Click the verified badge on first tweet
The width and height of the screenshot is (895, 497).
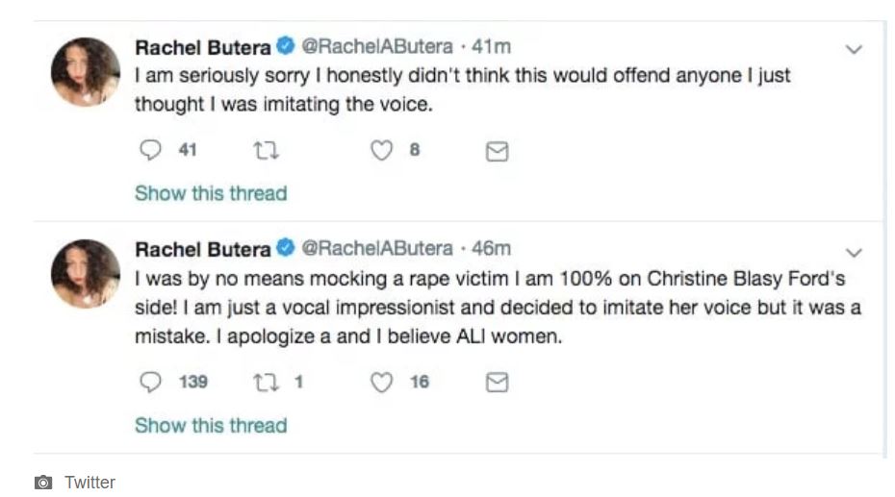pos(286,46)
